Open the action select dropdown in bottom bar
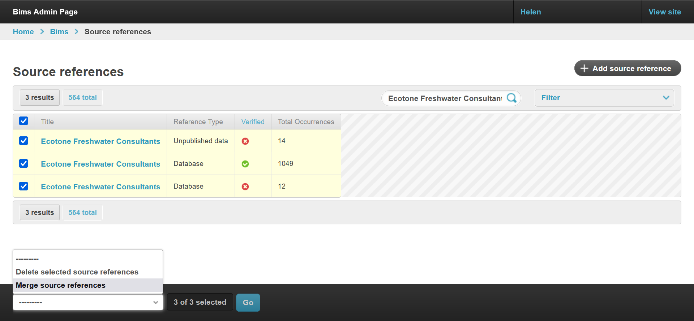Viewport: 694px width, 321px height. (x=88, y=302)
